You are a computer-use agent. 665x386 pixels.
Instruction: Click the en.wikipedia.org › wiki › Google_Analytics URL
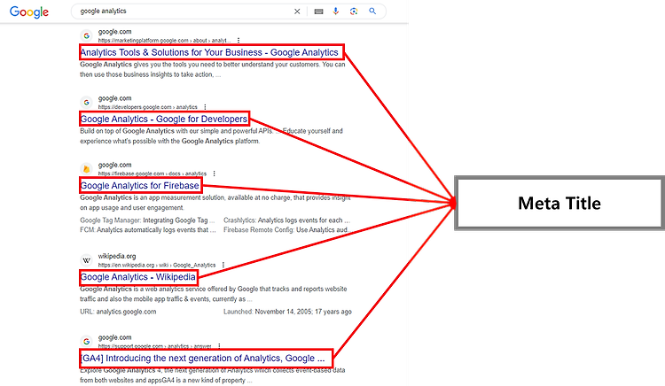pos(157,265)
